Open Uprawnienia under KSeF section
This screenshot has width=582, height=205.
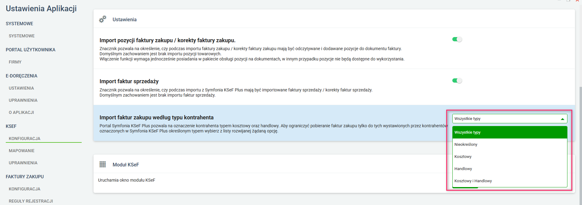pos(23,163)
